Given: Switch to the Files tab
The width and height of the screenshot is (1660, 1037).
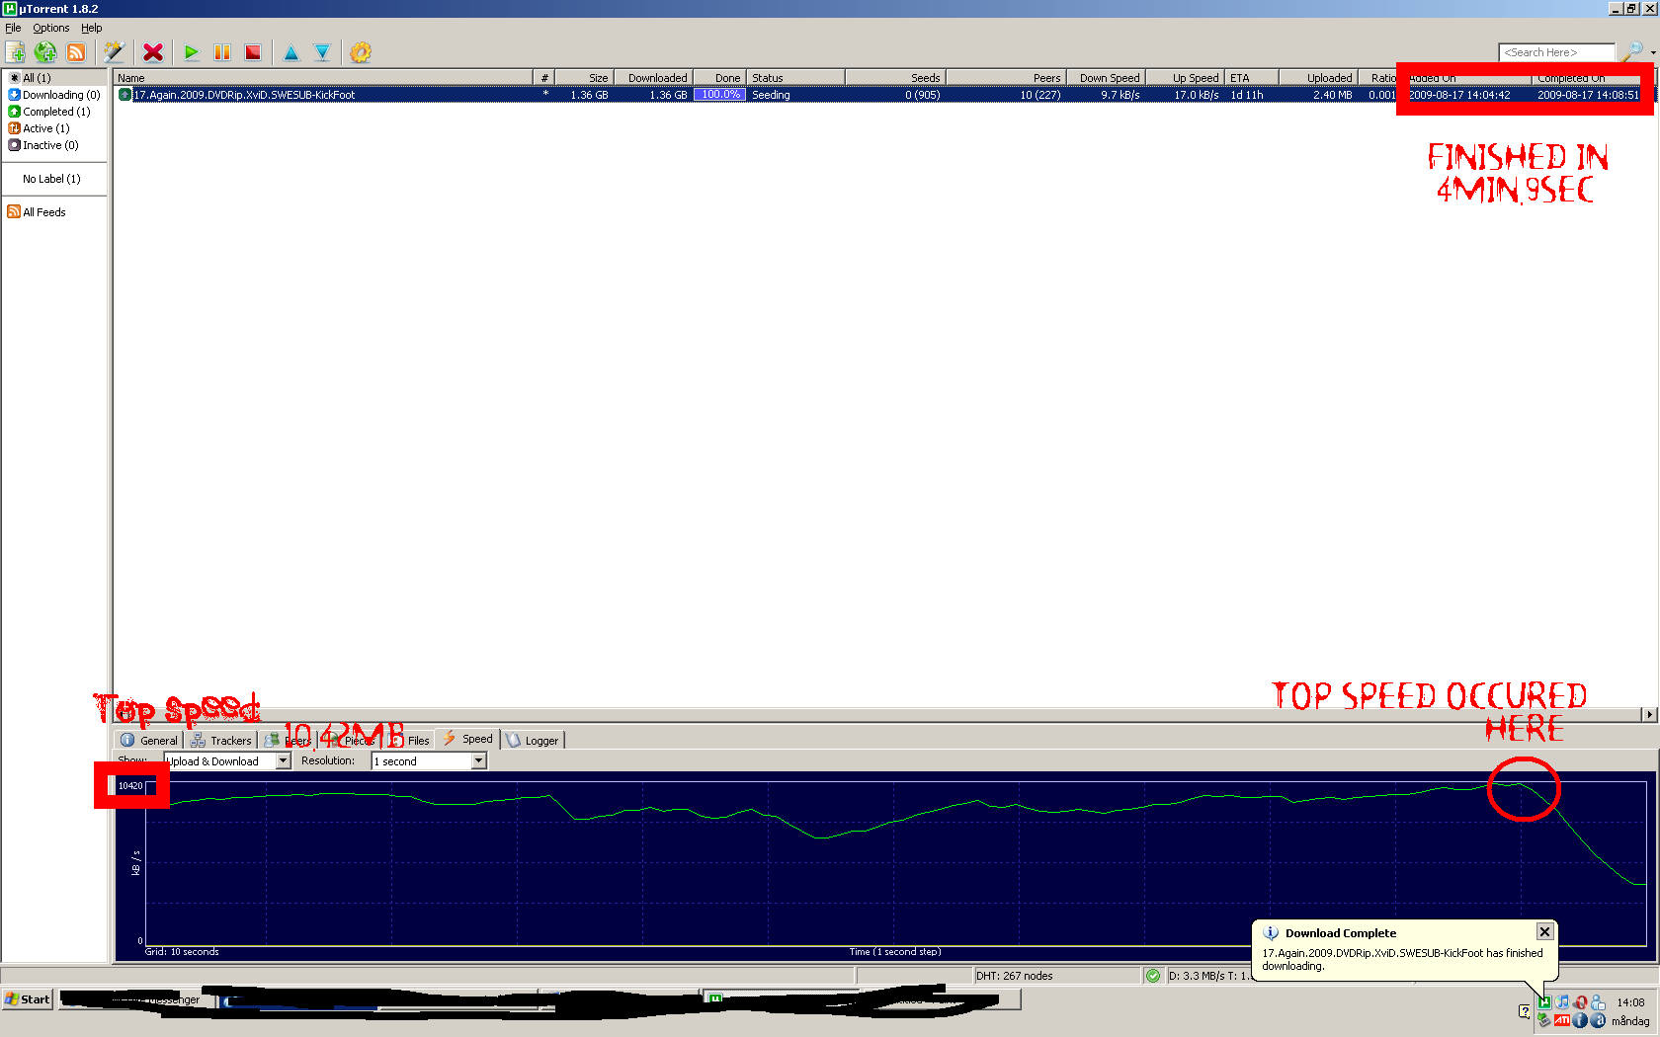Looking at the screenshot, I should pos(410,740).
